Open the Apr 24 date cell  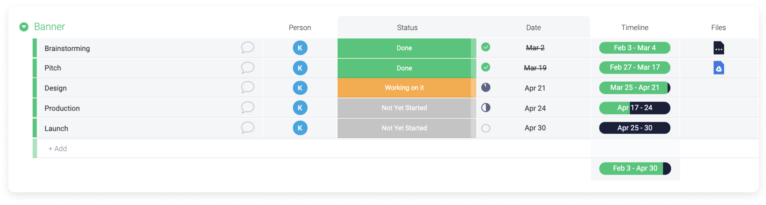535,108
